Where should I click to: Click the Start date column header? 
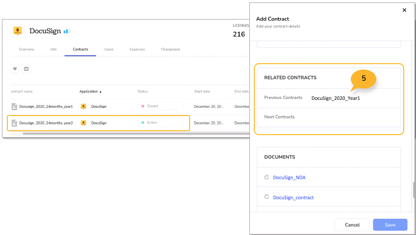pos(202,92)
